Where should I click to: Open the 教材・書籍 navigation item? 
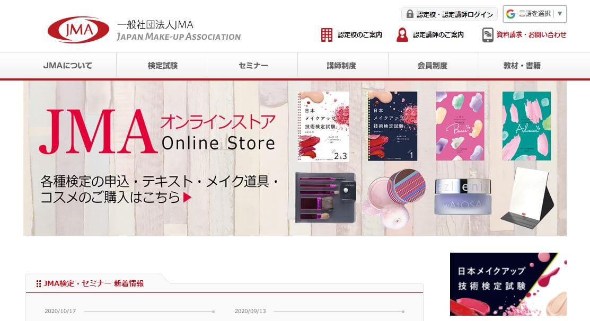(522, 66)
